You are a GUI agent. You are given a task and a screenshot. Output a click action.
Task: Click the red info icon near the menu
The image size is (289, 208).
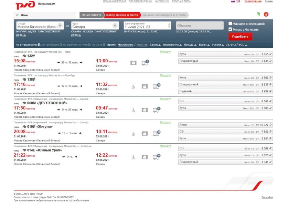pyautogui.click(x=266, y=14)
